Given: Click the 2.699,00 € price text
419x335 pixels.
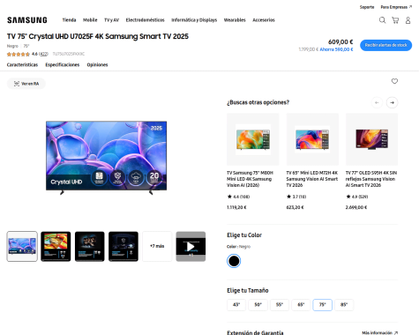Looking at the screenshot, I should pos(356,207).
